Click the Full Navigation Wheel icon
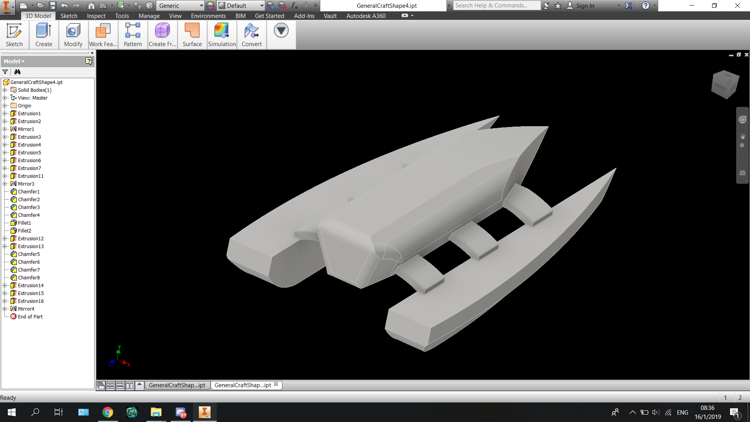Viewport: 750px width, 422px height. click(743, 120)
